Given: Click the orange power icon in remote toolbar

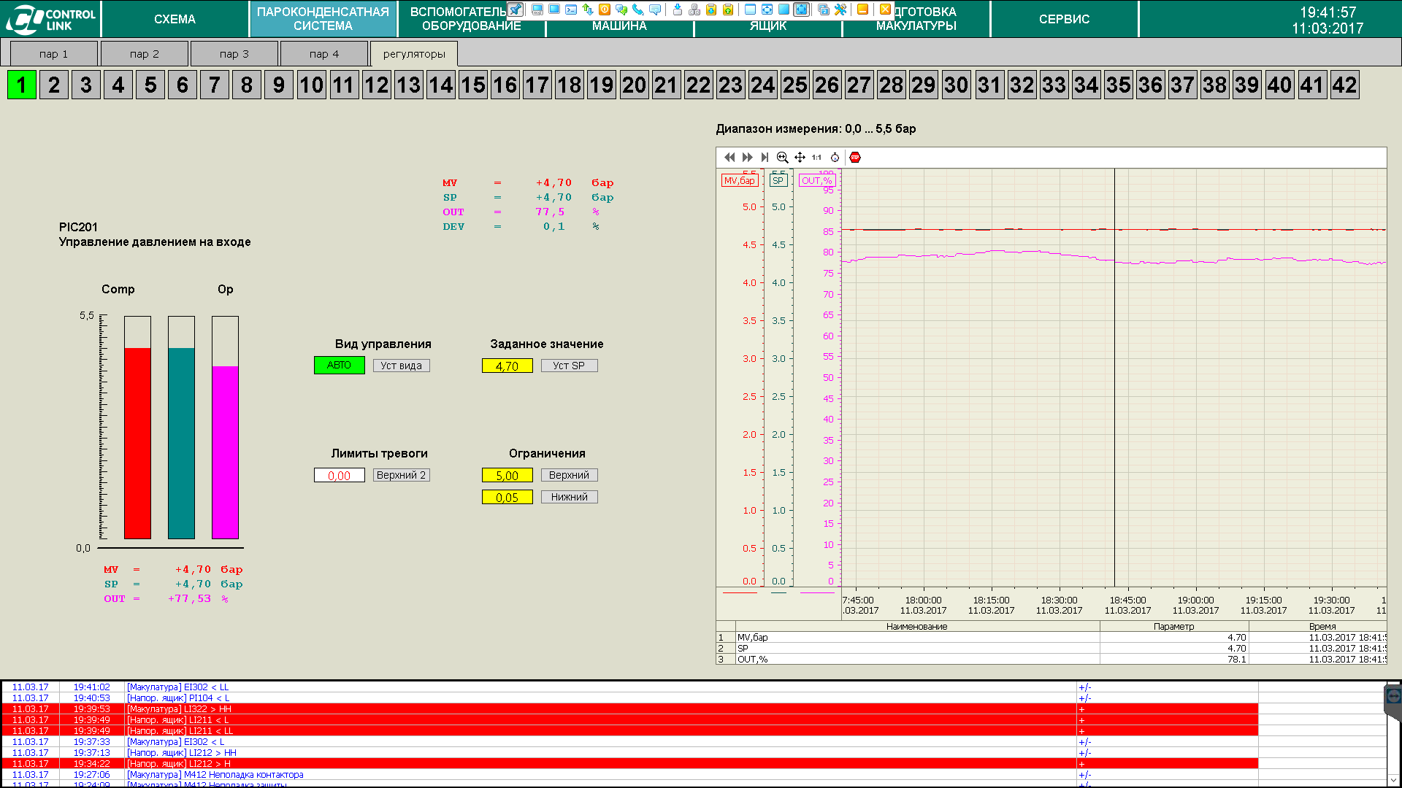Looking at the screenshot, I should coord(605,9).
